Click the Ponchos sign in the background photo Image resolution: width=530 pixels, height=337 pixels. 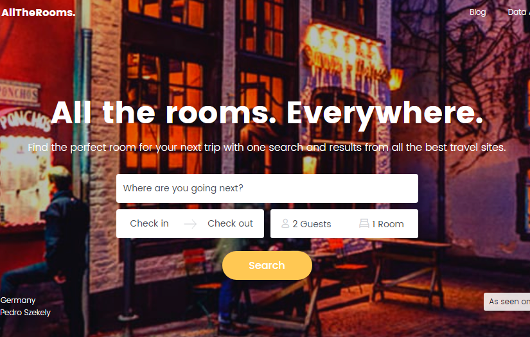tap(24, 120)
